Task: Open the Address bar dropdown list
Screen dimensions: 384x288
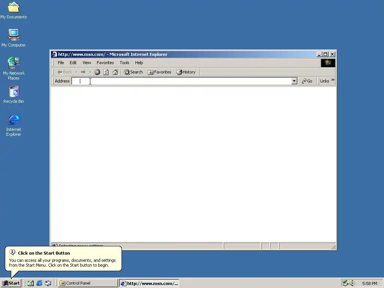Action: [294, 81]
